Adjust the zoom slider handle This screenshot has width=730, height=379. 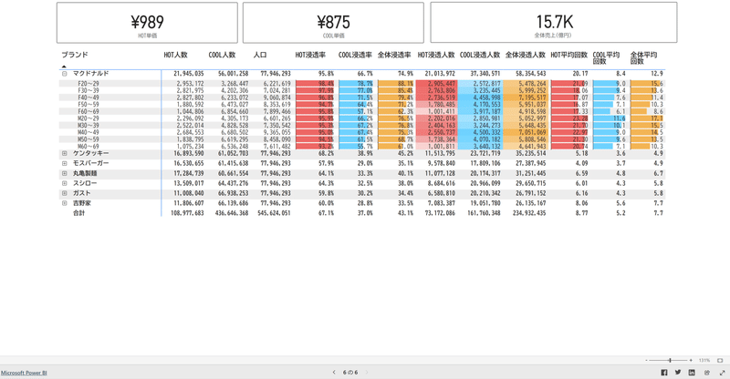pos(670,361)
